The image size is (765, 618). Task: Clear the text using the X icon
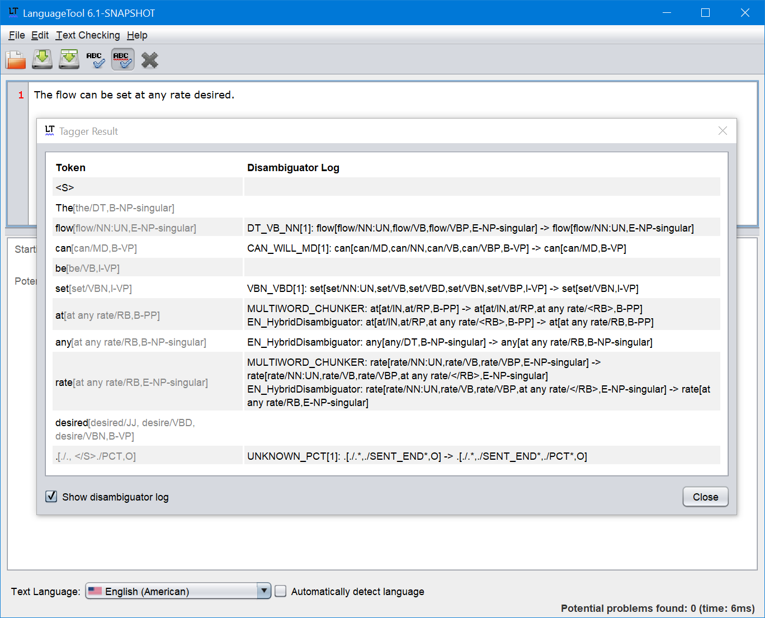pos(149,59)
